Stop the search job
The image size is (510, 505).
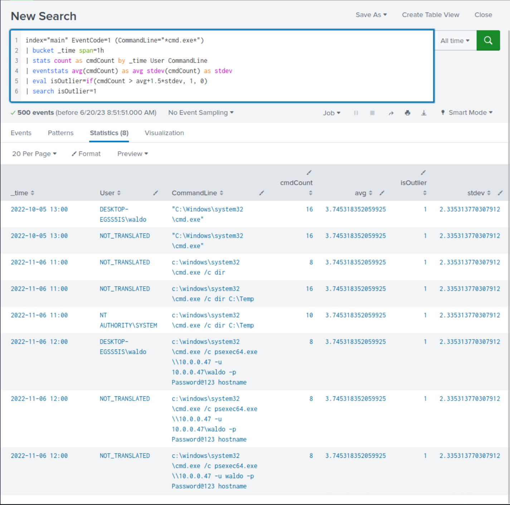click(x=372, y=113)
